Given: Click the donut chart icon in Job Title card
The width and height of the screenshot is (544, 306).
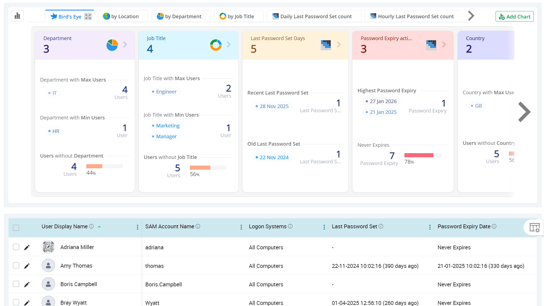Looking at the screenshot, I should coord(216,45).
